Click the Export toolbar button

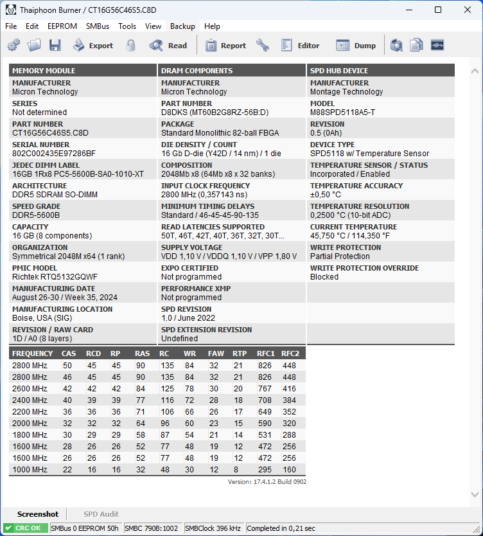(x=93, y=45)
